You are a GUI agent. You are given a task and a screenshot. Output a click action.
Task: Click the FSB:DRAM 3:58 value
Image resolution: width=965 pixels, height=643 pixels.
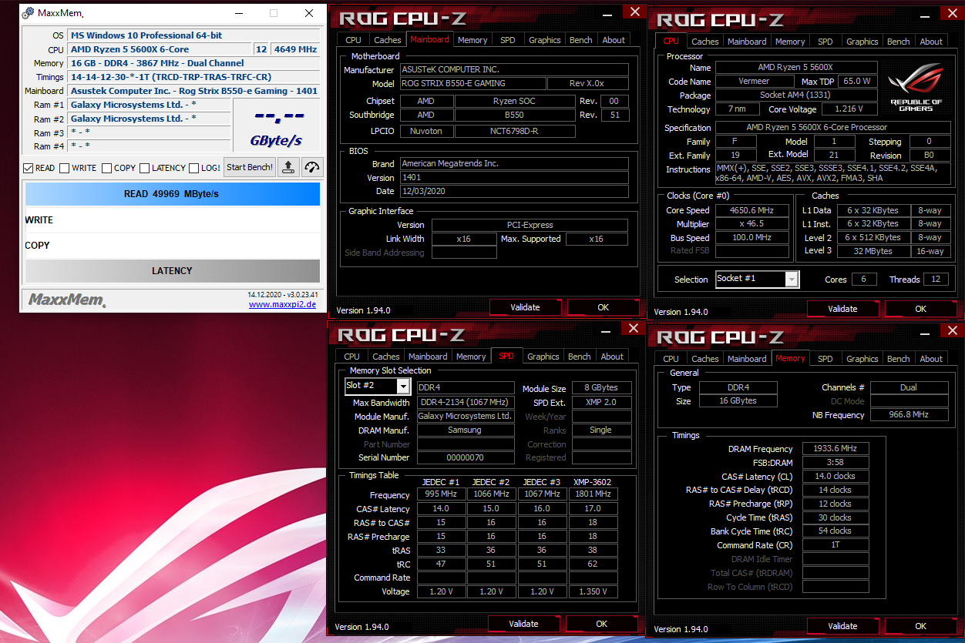tap(836, 463)
